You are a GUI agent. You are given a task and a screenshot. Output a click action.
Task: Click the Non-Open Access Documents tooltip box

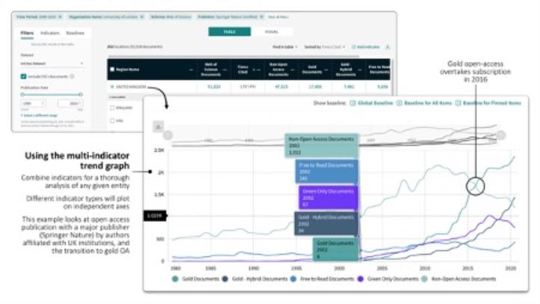coord(322,146)
